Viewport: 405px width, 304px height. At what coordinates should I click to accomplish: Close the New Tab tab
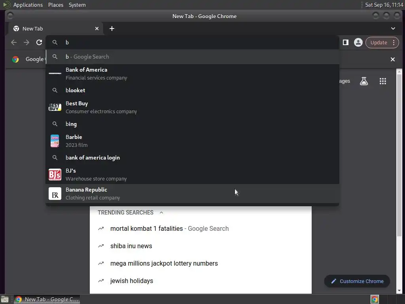tap(97, 28)
